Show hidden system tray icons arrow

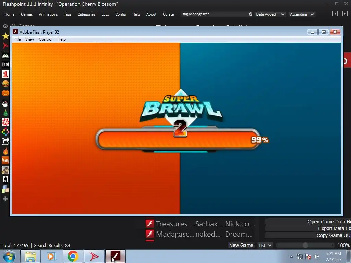click(291, 256)
